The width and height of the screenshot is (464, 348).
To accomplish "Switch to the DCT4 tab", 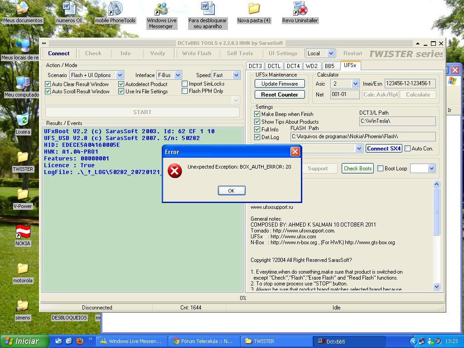I will pos(293,66).
